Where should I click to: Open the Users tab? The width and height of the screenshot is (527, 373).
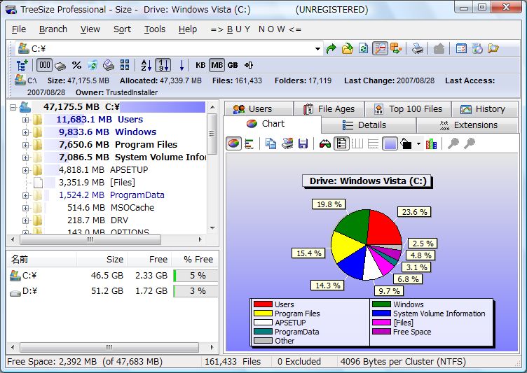tap(259, 109)
